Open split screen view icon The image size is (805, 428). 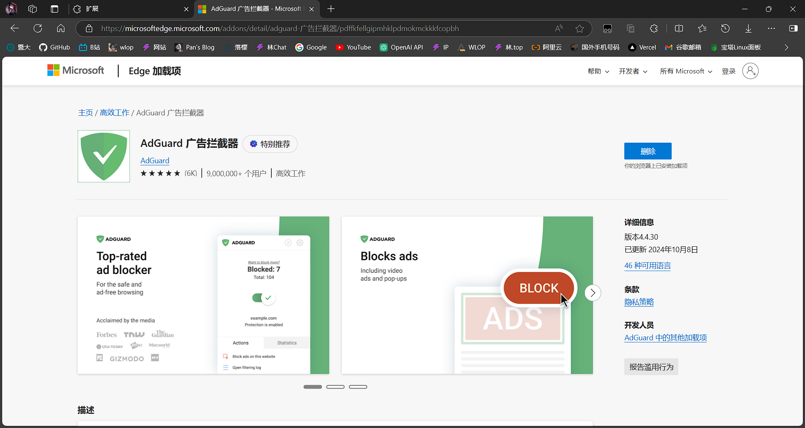(679, 29)
